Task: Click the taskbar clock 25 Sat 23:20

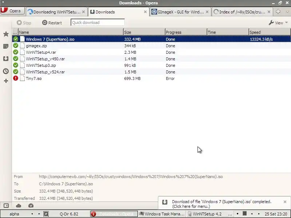Action: coord(276,214)
